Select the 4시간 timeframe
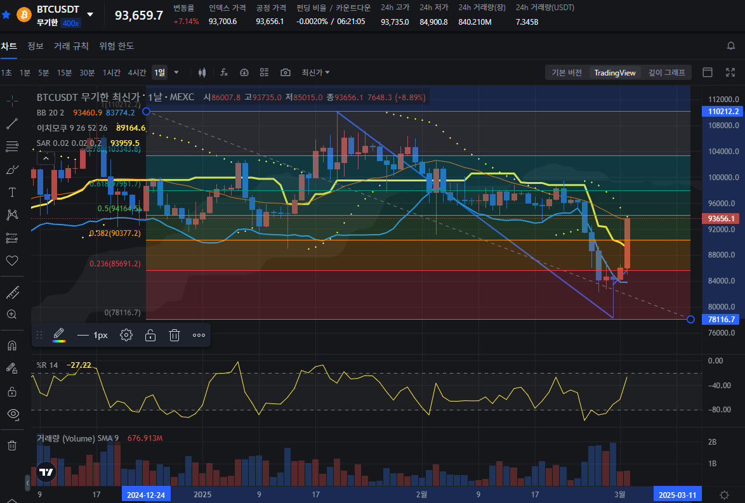Image resolution: width=745 pixels, height=503 pixels. coord(137,73)
